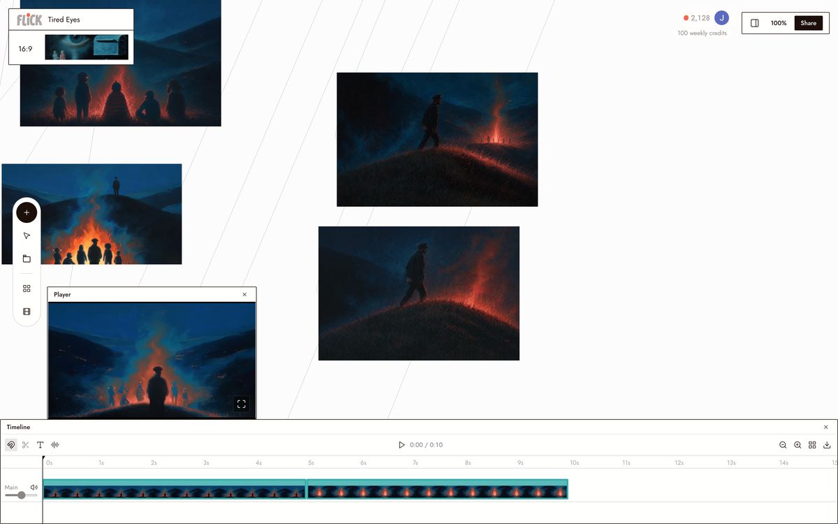This screenshot has width=838, height=524.
Task: Click the 5s mark on timeline ruler
Action: coord(311,463)
